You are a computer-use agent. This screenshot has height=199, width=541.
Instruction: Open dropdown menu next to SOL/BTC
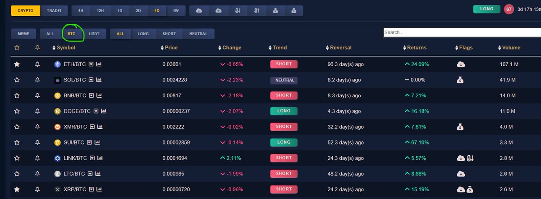91,80
